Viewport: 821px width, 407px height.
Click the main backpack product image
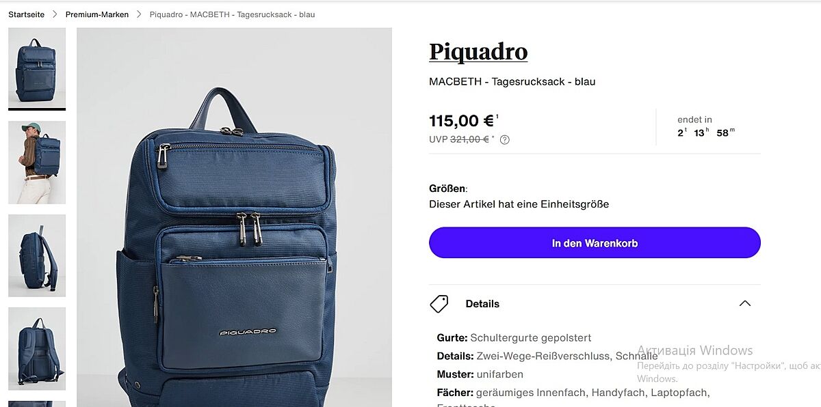(234, 217)
